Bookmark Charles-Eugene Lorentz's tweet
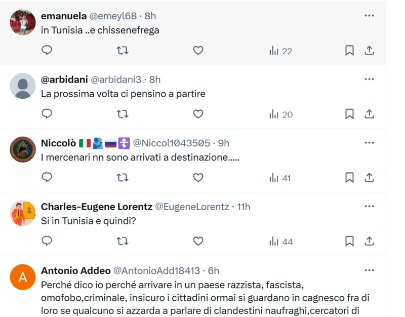The height and width of the screenshot is (317, 405). pyautogui.click(x=349, y=241)
